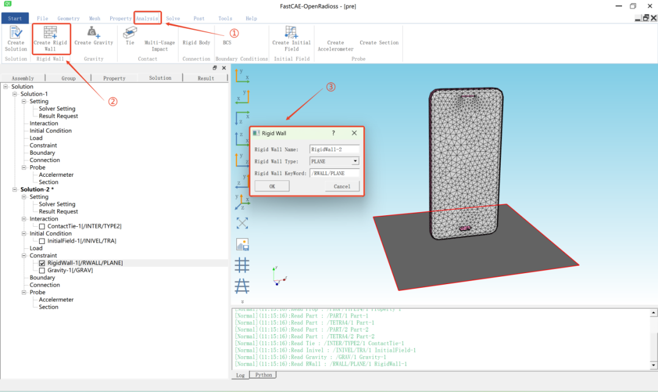Check the Gravity-1[/GRAV] checkbox
The height and width of the screenshot is (392, 658).
click(42, 271)
